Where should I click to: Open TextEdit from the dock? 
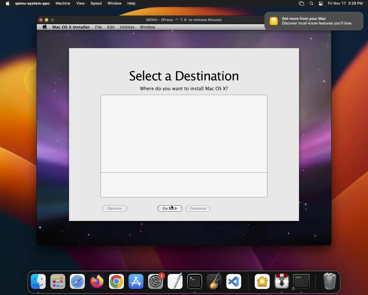coord(175,281)
